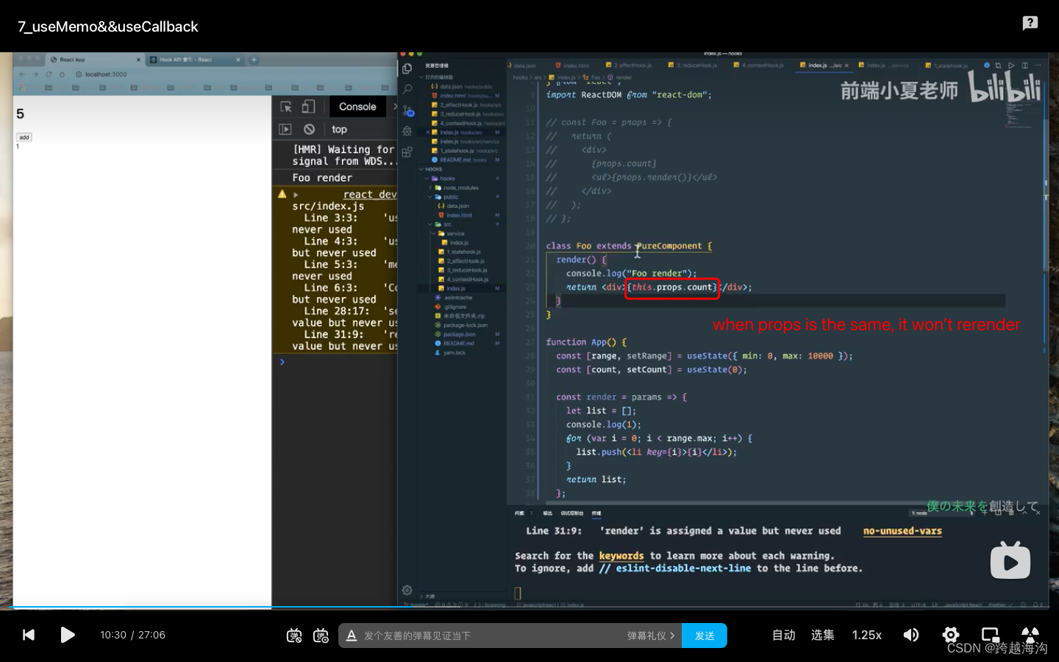
Task: Collapse the node_modules folder
Action: tap(460, 188)
